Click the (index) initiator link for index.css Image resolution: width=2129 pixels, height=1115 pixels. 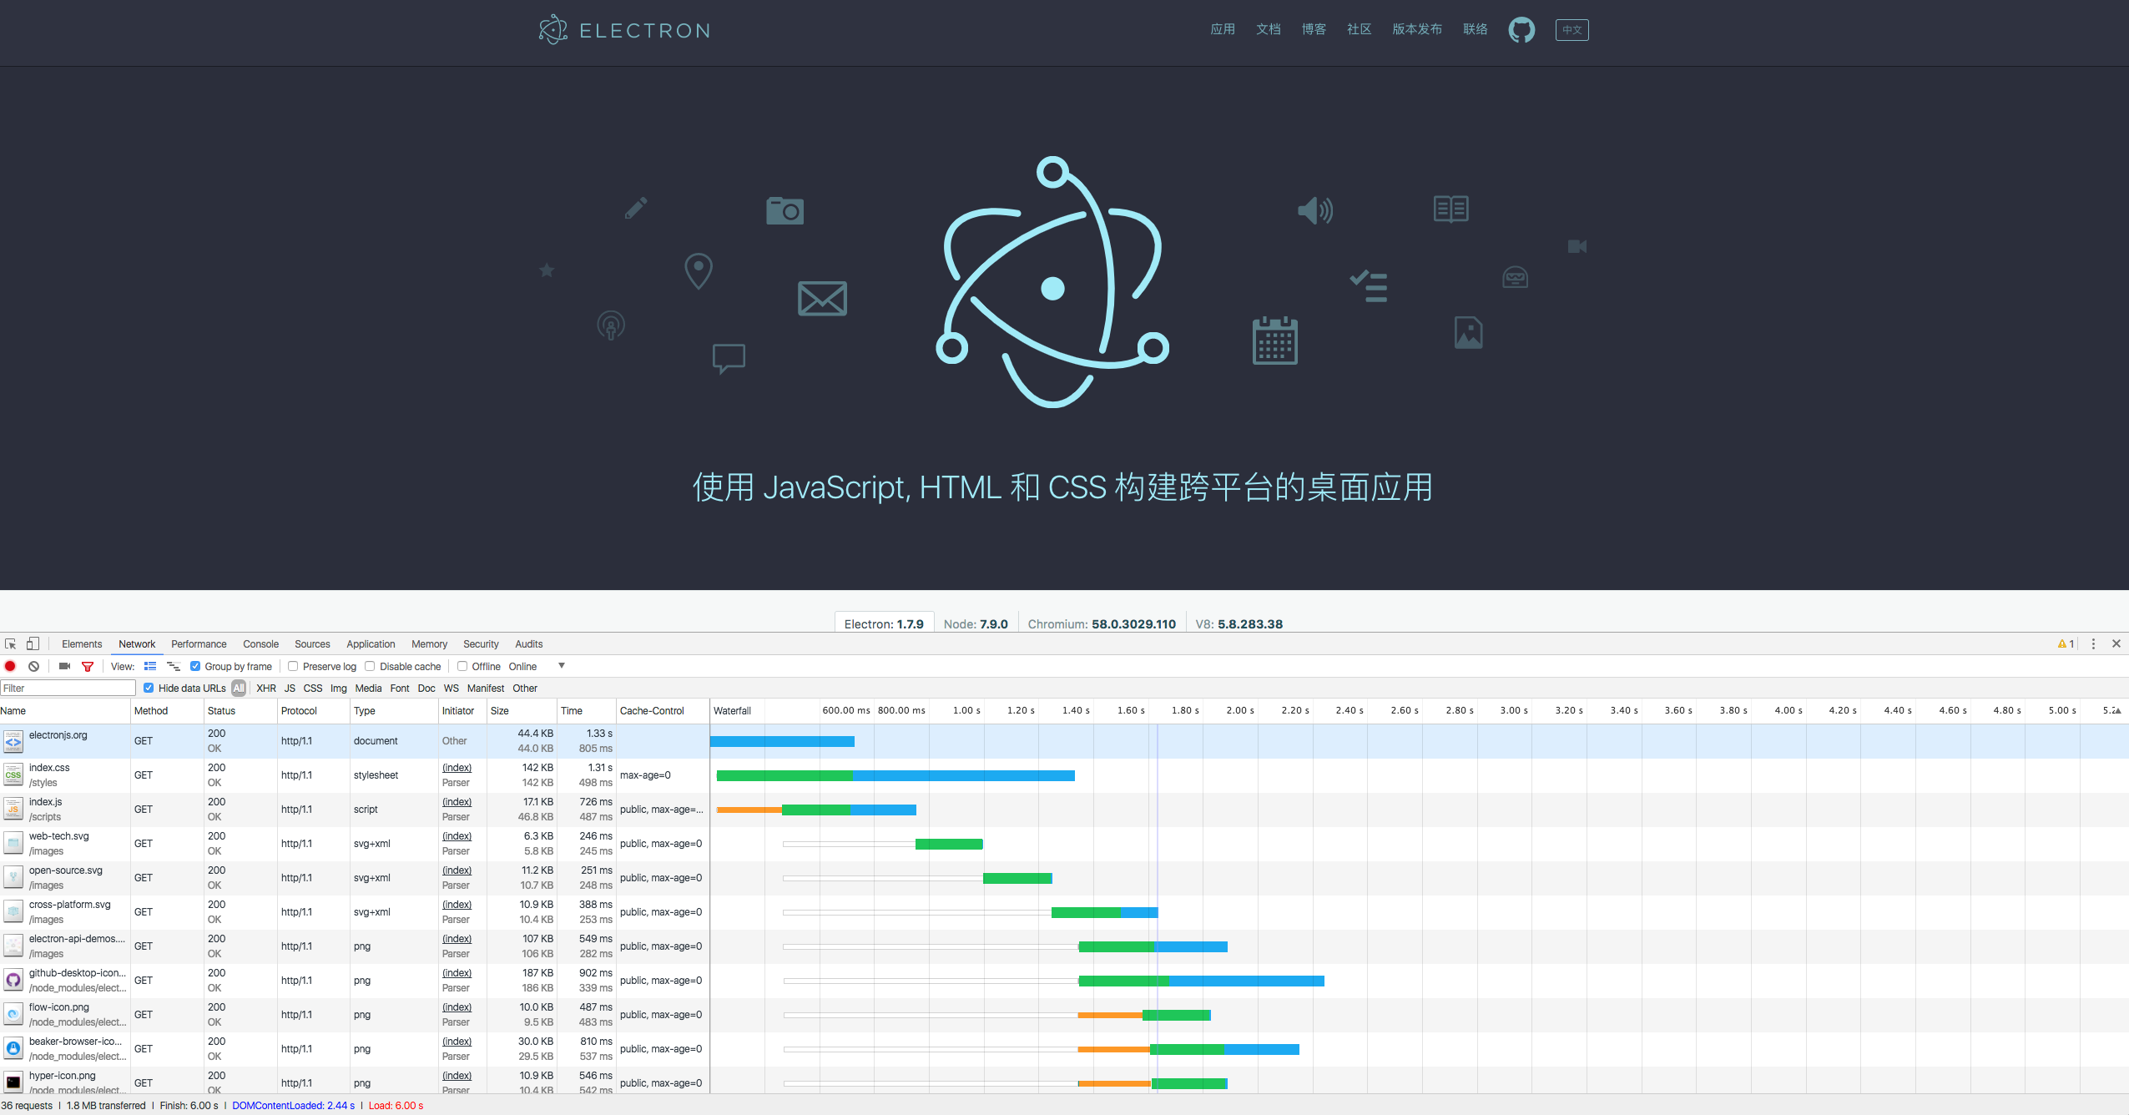coord(457,767)
